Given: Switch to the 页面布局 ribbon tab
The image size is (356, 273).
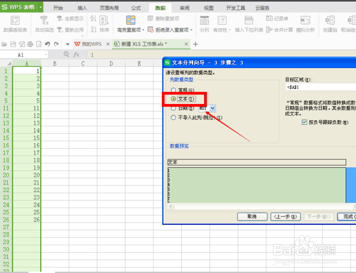Looking at the screenshot, I should pyautogui.click(x=109, y=8).
